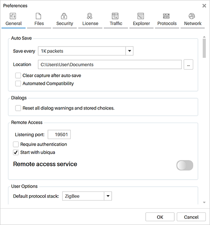
Task: Tick the Automated Compatibility checkbox
Action: (18, 84)
